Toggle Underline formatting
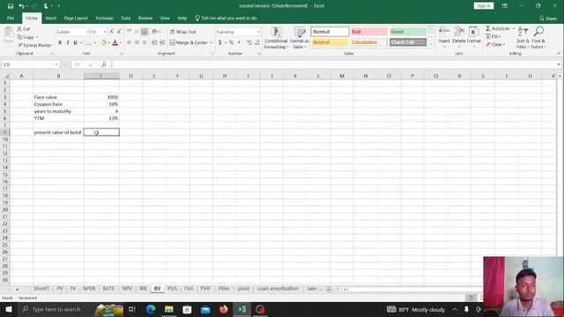Screen dimensions: 564x317 coord(75,43)
